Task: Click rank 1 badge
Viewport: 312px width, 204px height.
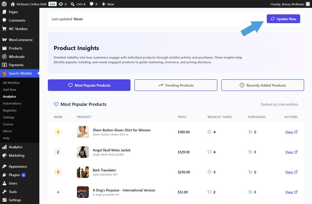Action: tap(58, 132)
